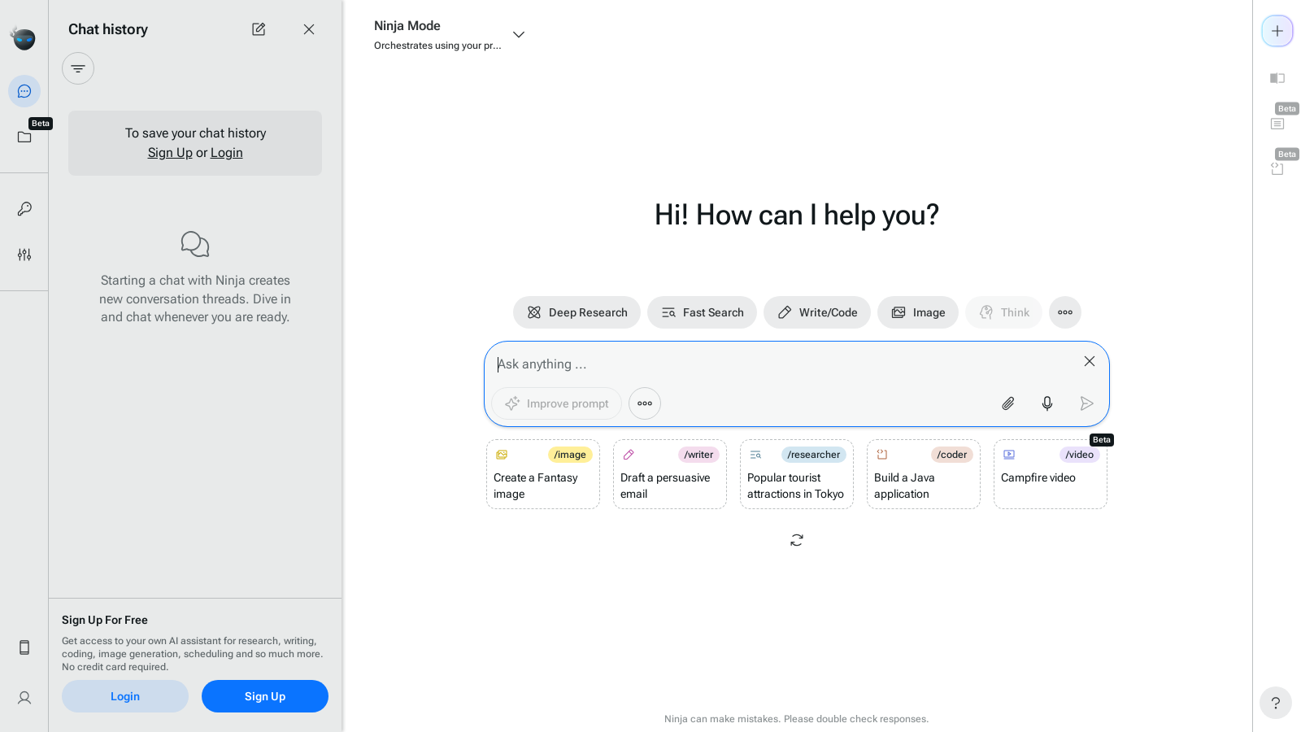Toggle the Write/Code mode

816,312
